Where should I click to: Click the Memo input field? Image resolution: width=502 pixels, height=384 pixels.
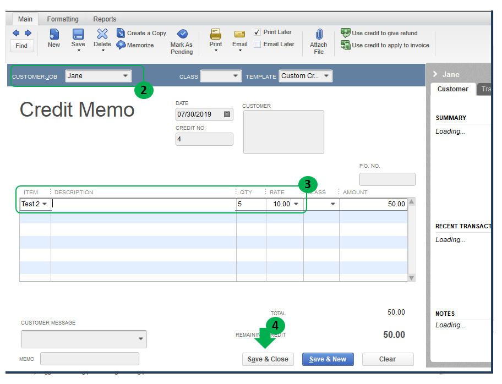coord(90,359)
